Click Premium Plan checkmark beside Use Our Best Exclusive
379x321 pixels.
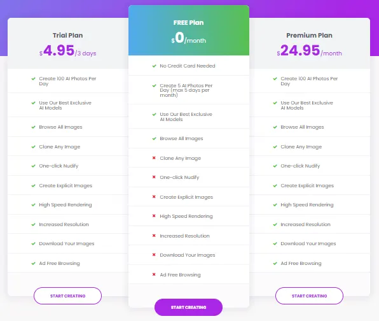pyautogui.click(x=275, y=103)
